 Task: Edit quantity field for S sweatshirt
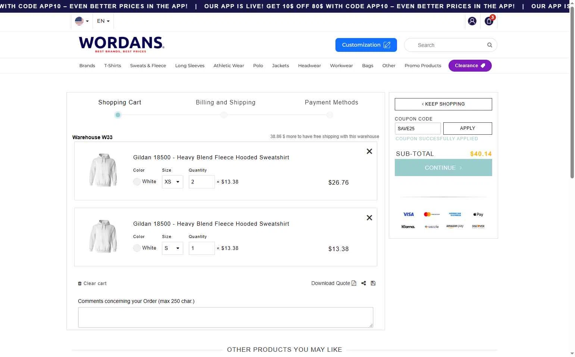tap(201, 248)
